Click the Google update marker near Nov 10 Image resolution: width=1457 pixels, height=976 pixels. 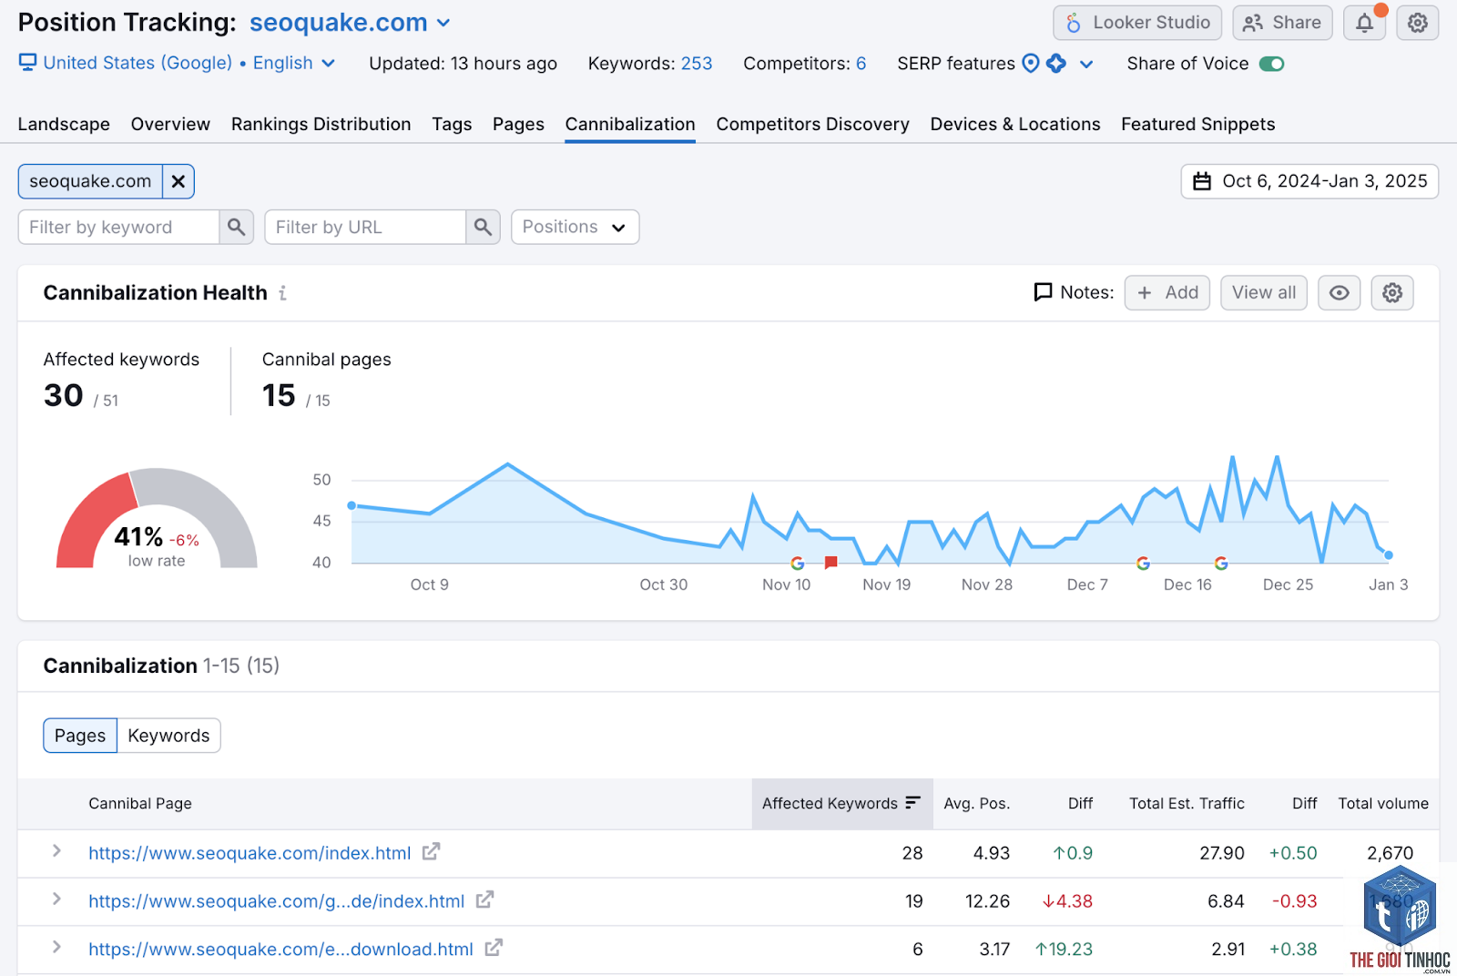[x=798, y=564]
